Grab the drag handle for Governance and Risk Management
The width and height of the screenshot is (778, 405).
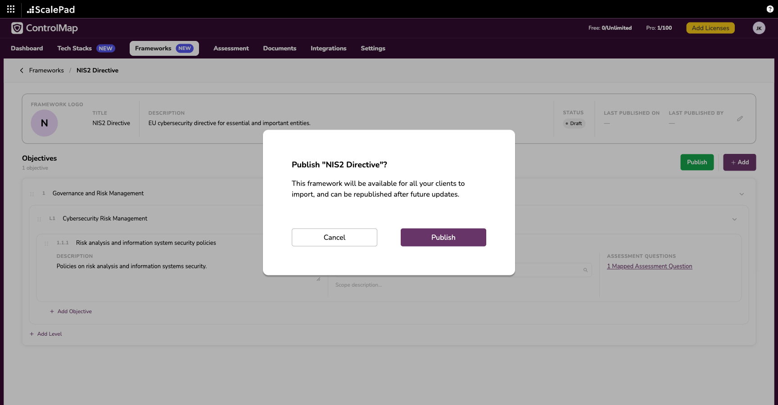coord(32,194)
